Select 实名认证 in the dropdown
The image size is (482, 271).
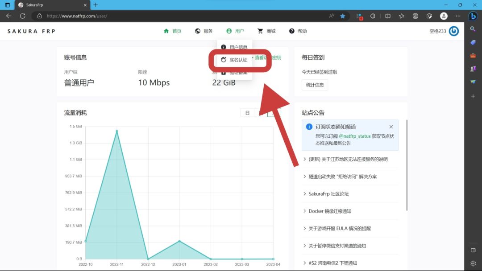pos(235,60)
